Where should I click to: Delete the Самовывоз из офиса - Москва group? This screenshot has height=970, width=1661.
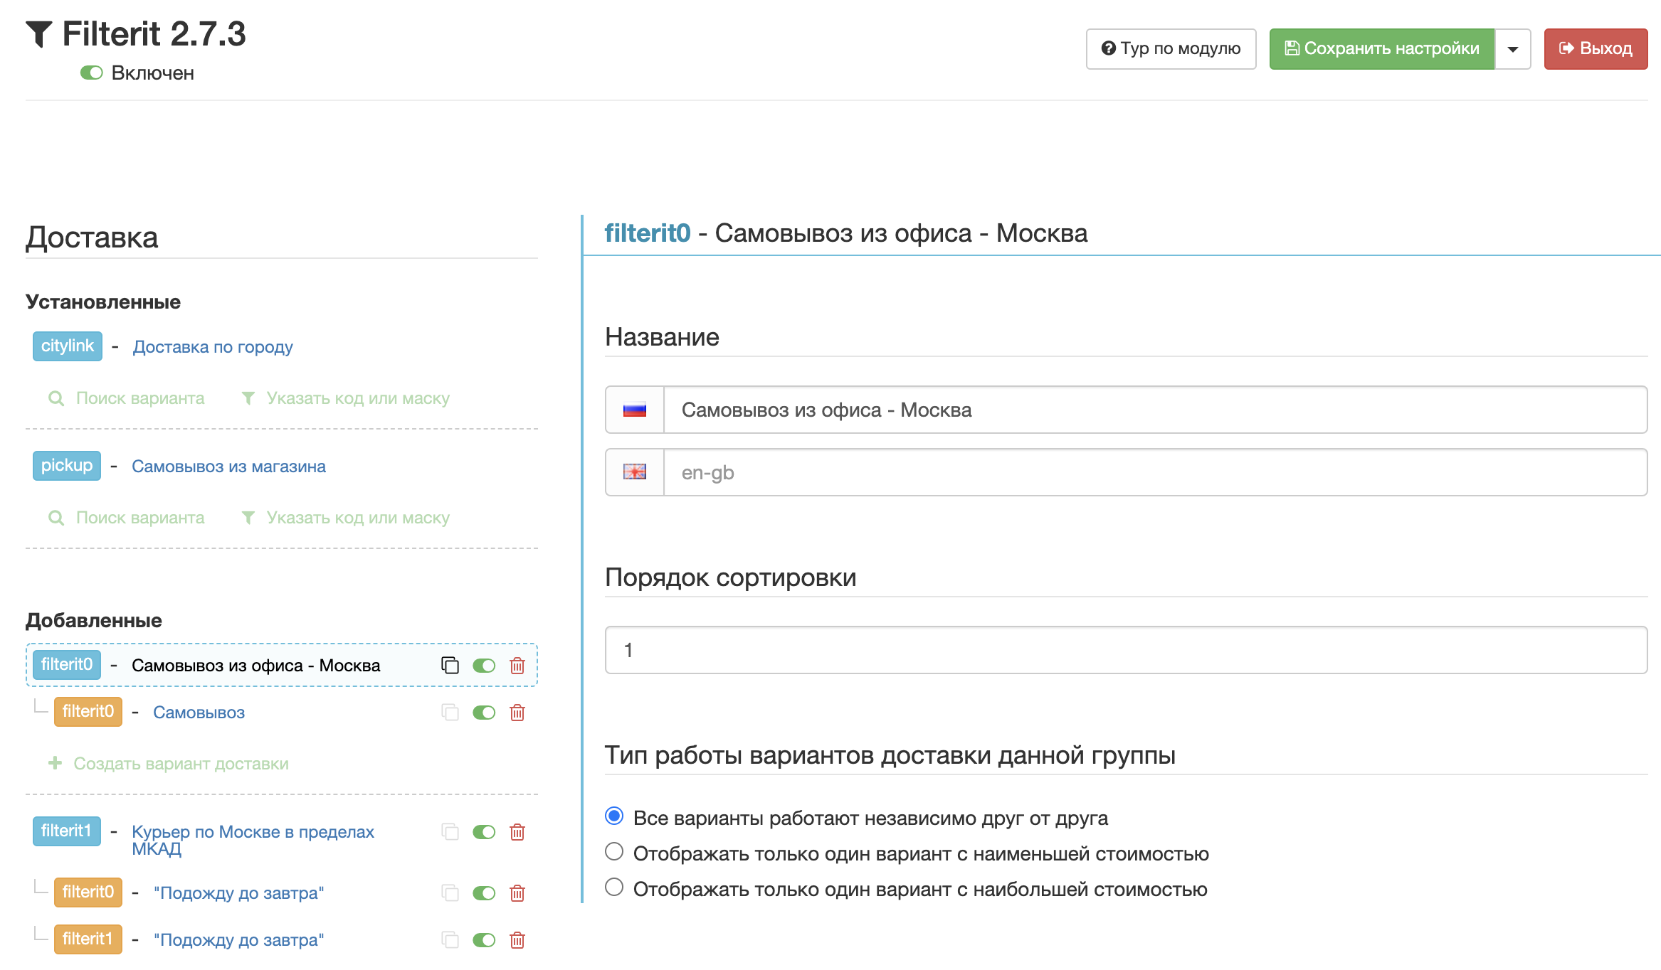517,665
